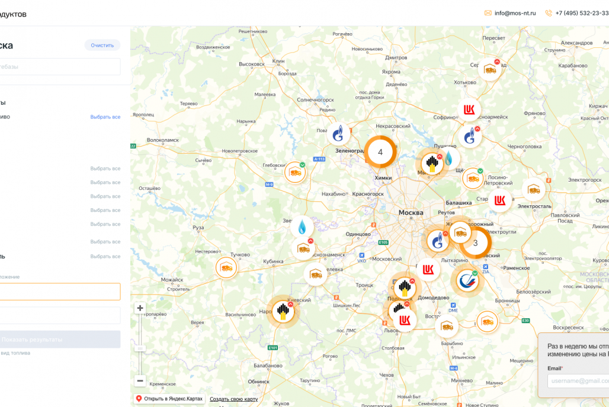Focus the username@gmail.com email input field
Image resolution: width=609 pixels, height=407 pixels.
click(578, 382)
